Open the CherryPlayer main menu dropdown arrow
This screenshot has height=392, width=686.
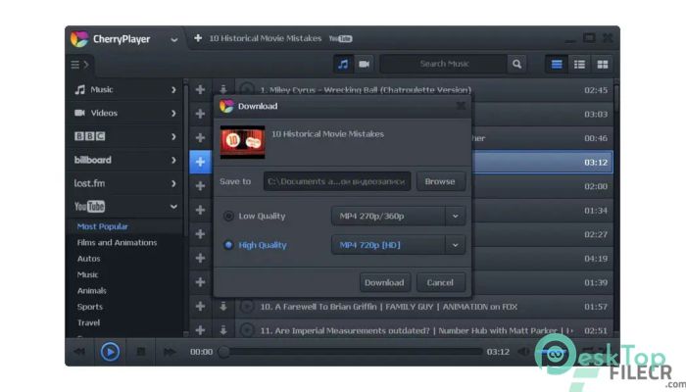pyautogui.click(x=174, y=40)
